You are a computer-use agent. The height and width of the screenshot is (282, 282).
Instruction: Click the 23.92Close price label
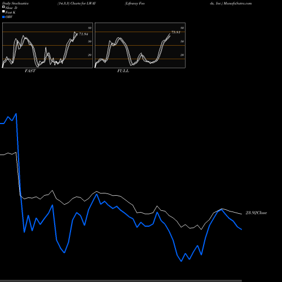click(256, 213)
